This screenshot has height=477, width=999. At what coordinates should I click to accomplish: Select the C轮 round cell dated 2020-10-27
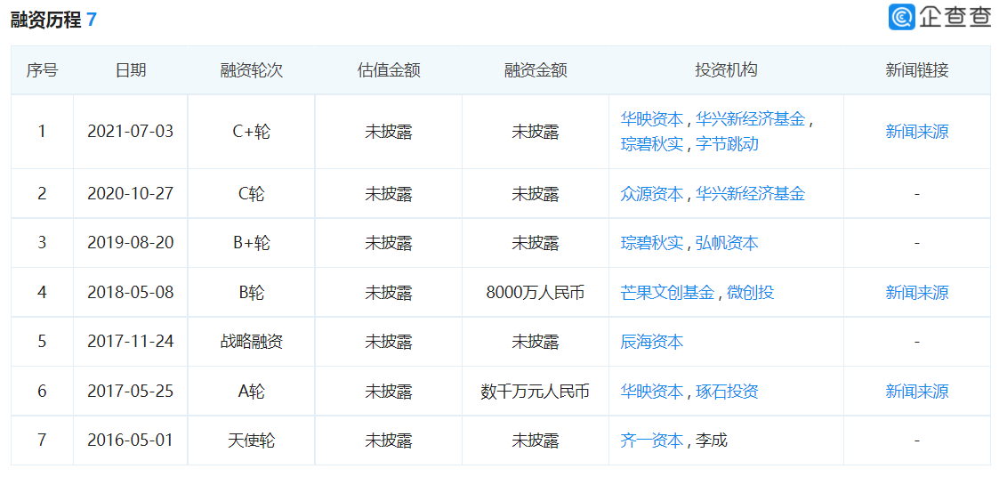251,193
